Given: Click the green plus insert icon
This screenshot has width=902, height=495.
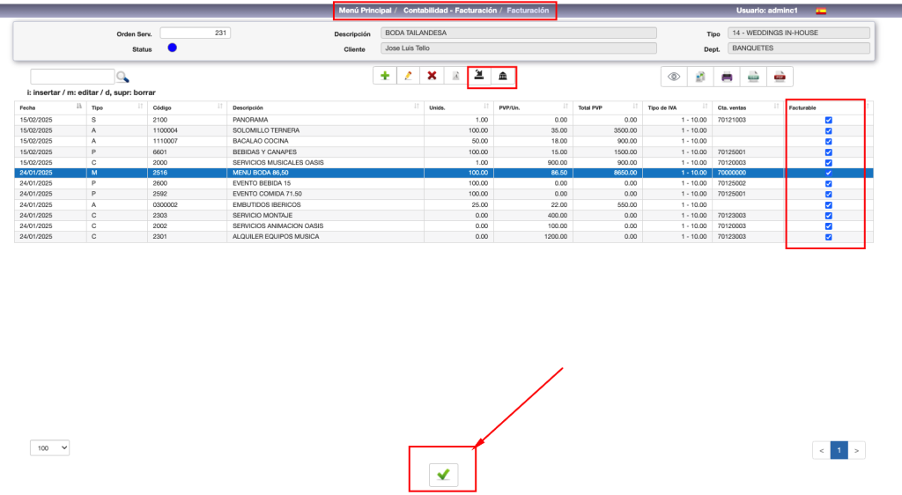Looking at the screenshot, I should 385,77.
